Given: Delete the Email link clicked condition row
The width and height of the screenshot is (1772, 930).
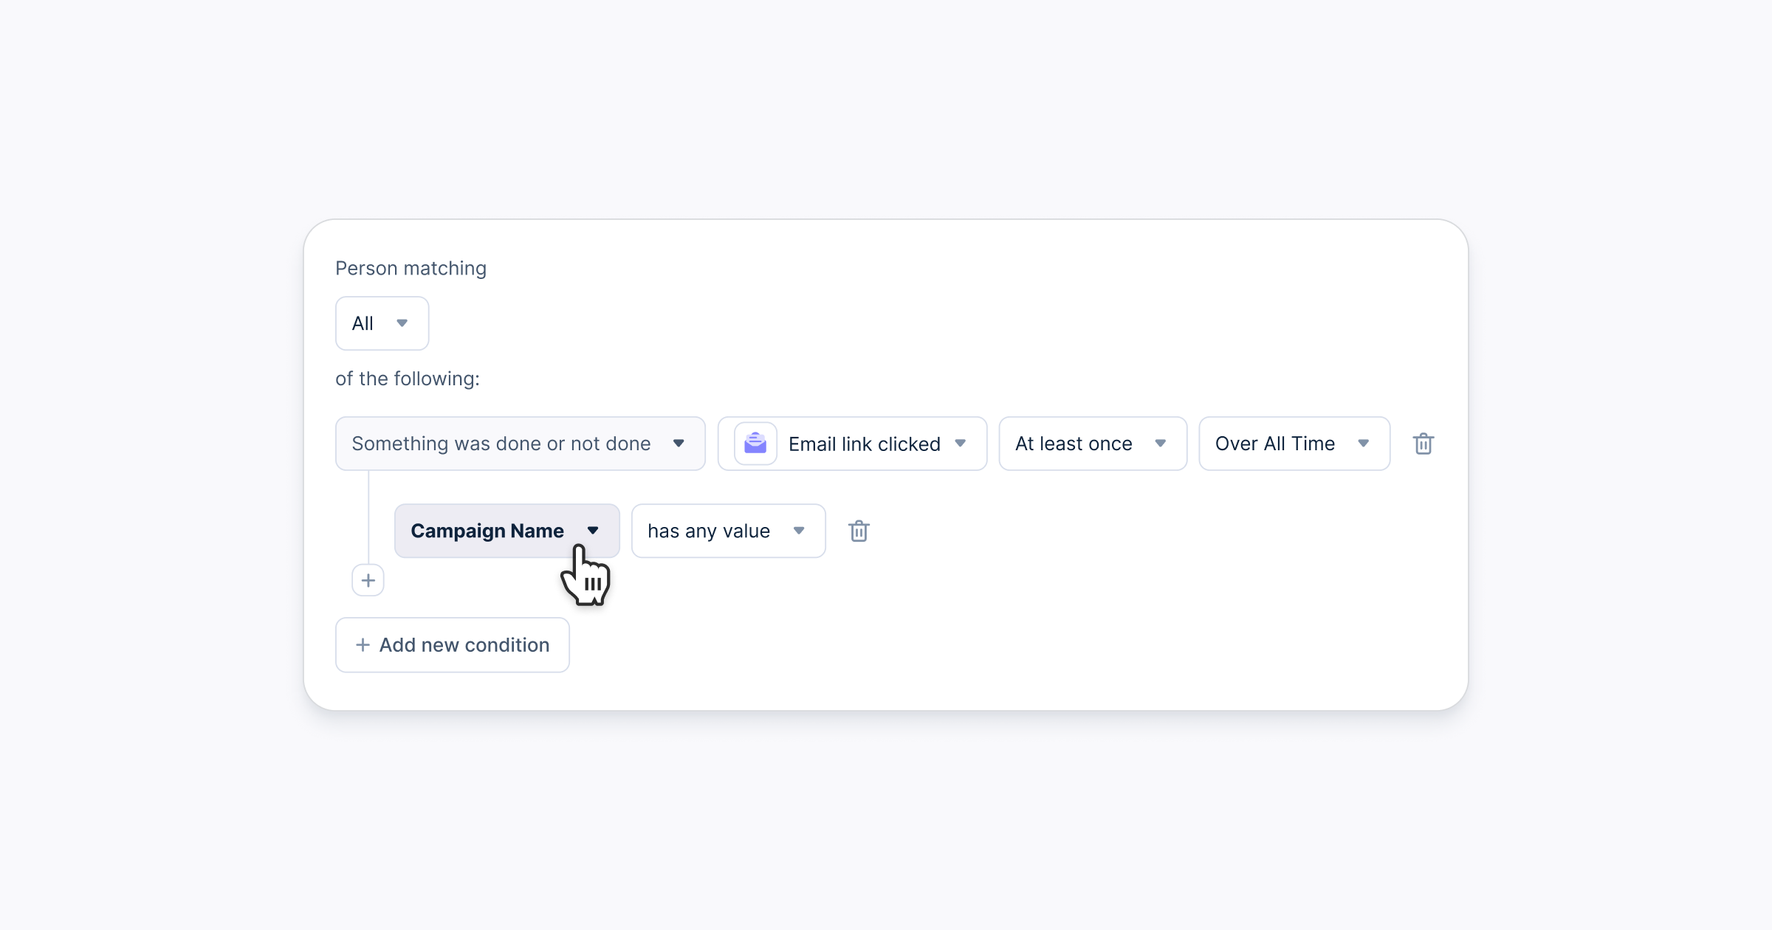Looking at the screenshot, I should click(x=1423, y=444).
